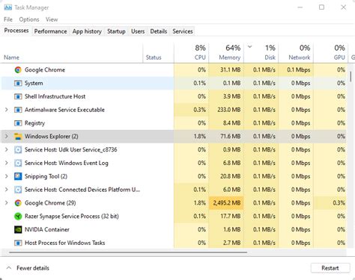Image resolution: width=355 pixels, height=280 pixels.
Task: Click the Restart button
Action: tap(330, 268)
